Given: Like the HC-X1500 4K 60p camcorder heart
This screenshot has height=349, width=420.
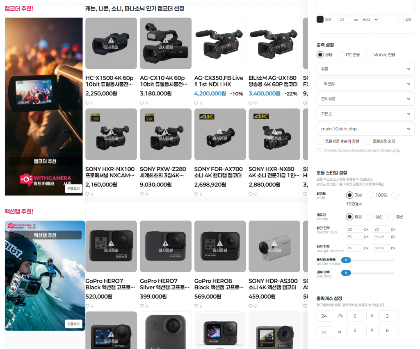Looking at the screenshot, I should (x=87, y=103).
